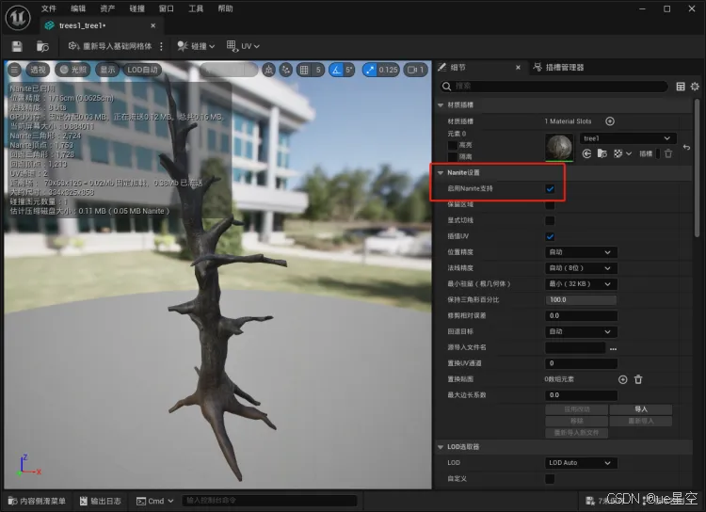
Task: Open the 位置精度 dropdown
Action: [581, 252]
